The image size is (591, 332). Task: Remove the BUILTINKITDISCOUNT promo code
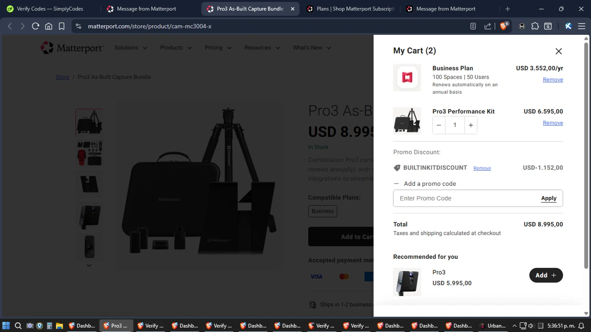(x=482, y=168)
